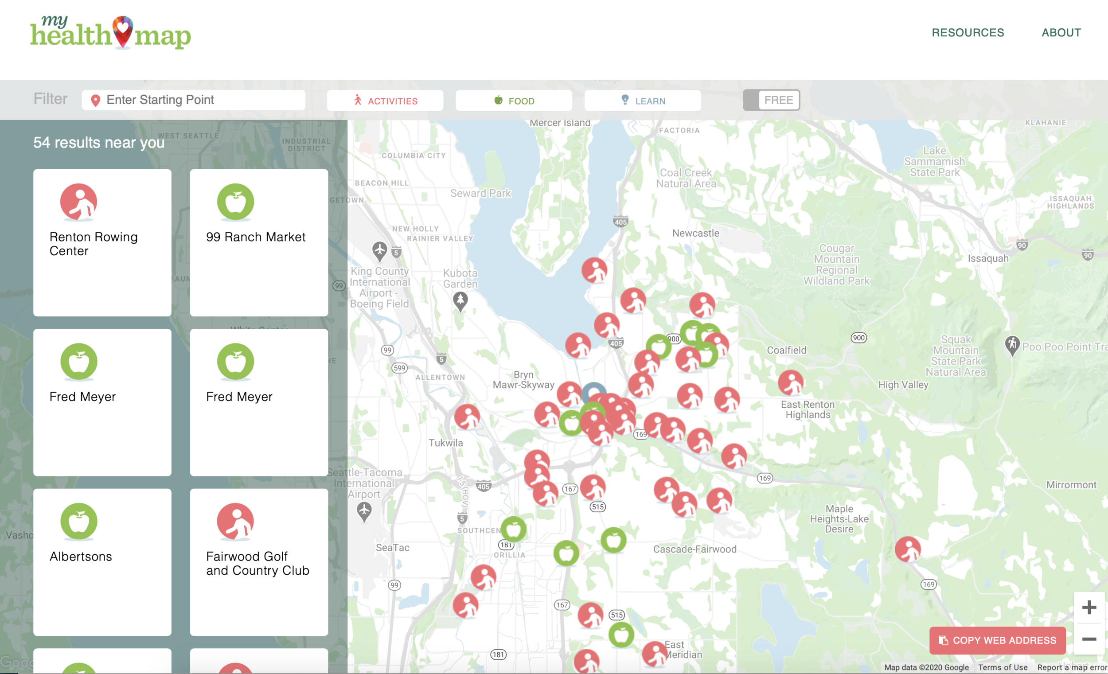Click the King County International Airport pin
The width and height of the screenshot is (1108, 674).
[x=379, y=251]
